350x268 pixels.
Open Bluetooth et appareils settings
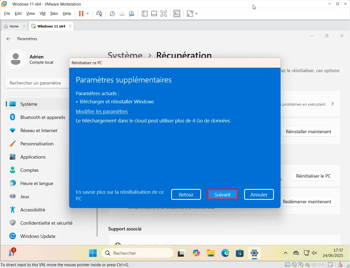click(x=37, y=117)
